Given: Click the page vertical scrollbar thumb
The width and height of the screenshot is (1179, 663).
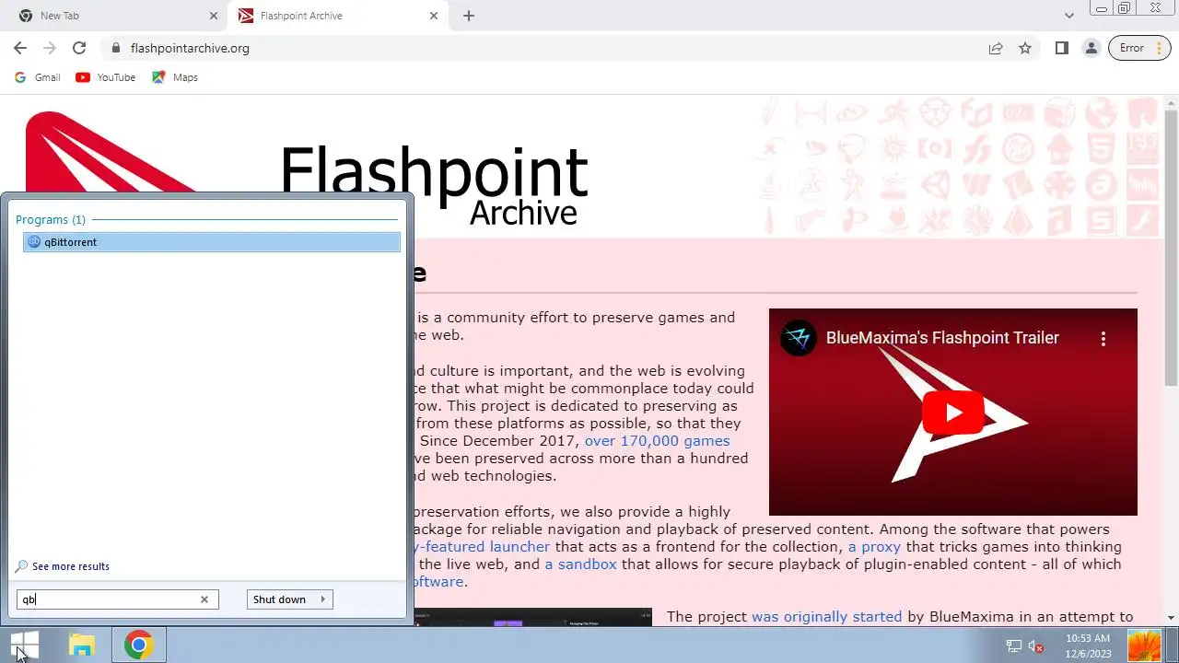Looking at the screenshot, I should (x=1171, y=247).
